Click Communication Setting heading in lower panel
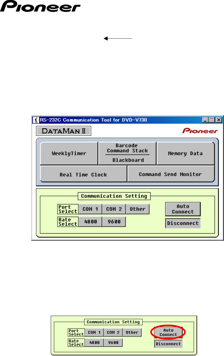Screen dimensions: 224x356 (113, 322)
